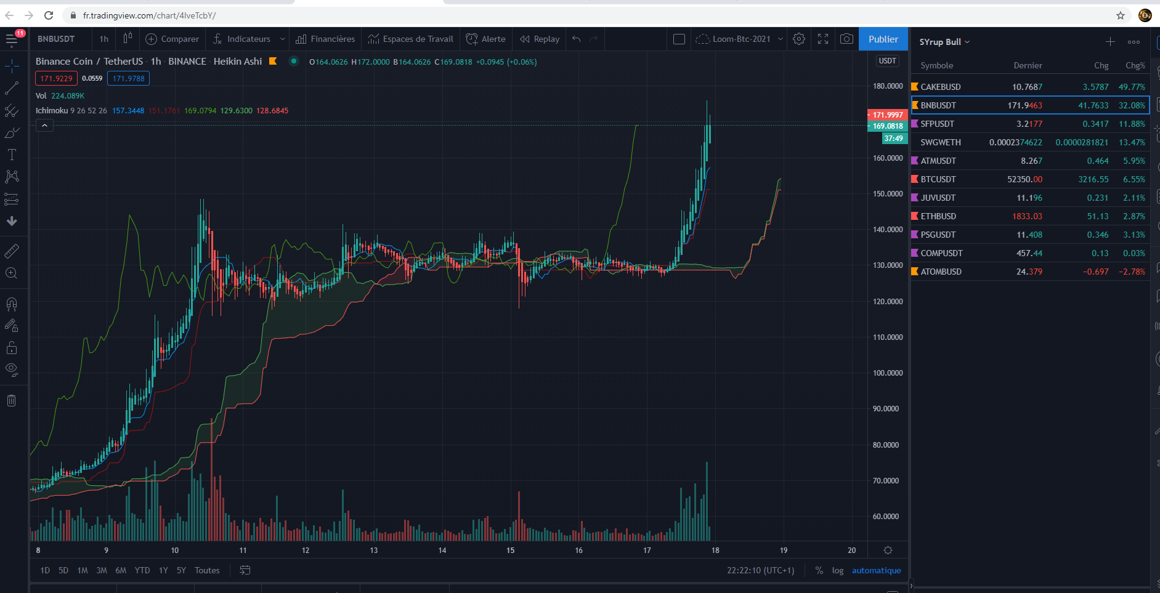The height and width of the screenshot is (593, 1160).
Task: Set the 3M time range
Action: [102, 570]
